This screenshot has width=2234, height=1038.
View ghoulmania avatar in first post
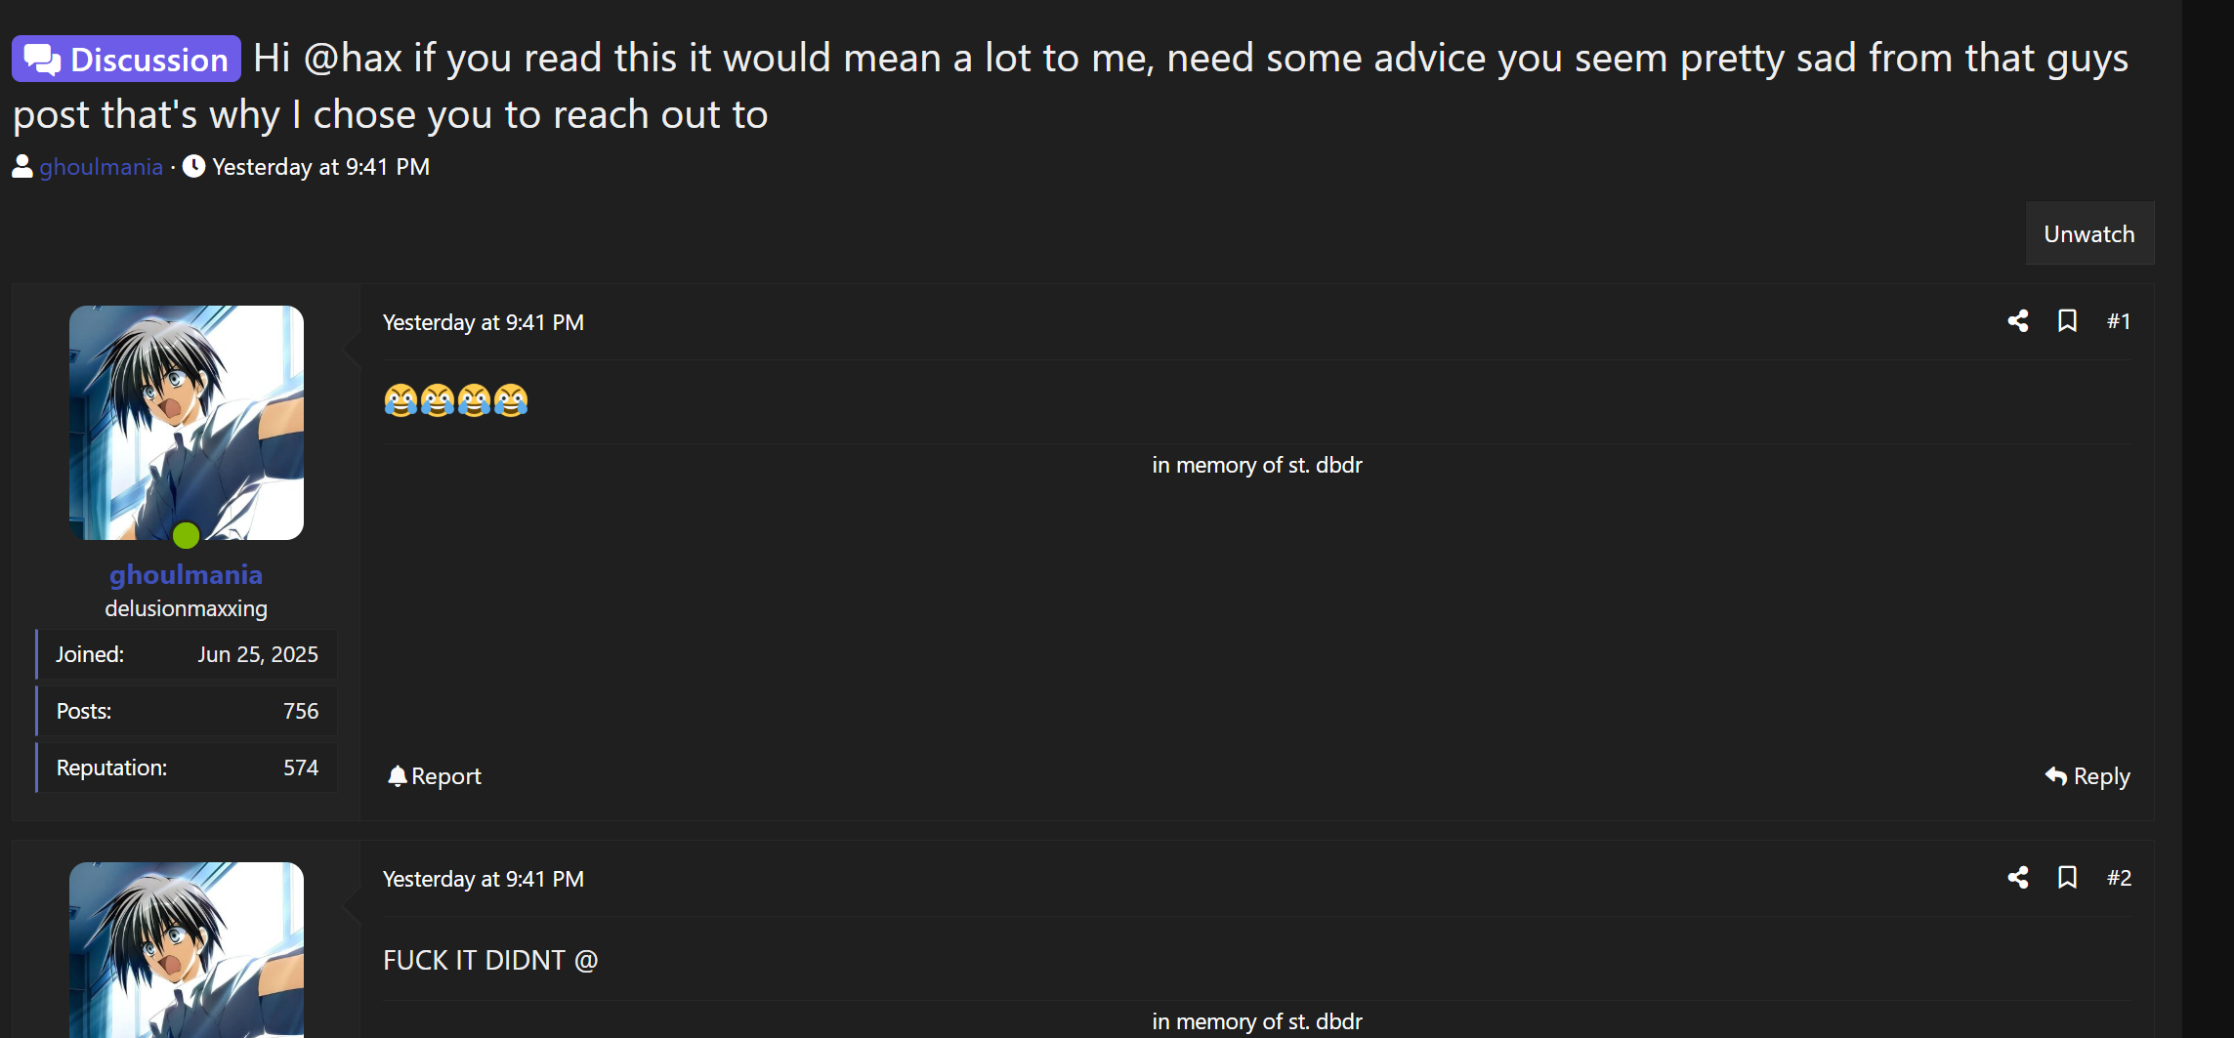[187, 423]
